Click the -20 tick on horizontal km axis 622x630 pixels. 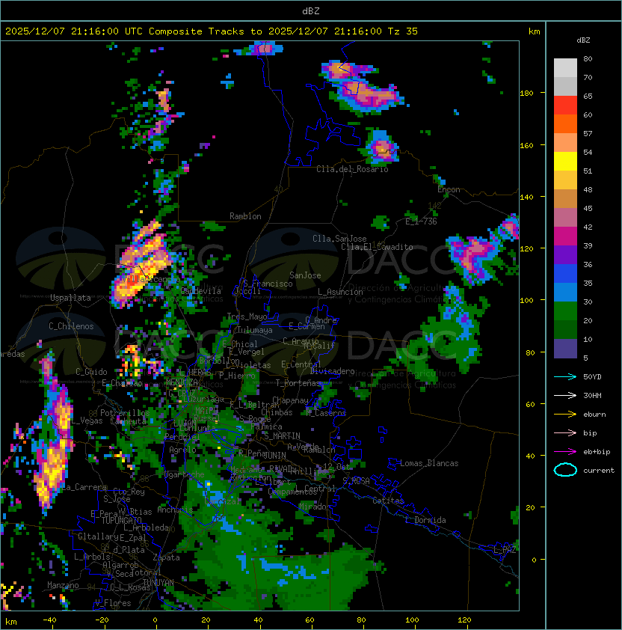coord(102,620)
